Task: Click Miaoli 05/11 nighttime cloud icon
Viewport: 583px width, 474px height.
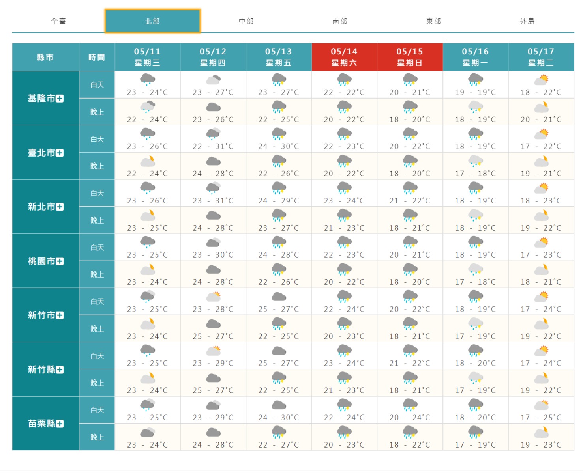Action: click(147, 432)
